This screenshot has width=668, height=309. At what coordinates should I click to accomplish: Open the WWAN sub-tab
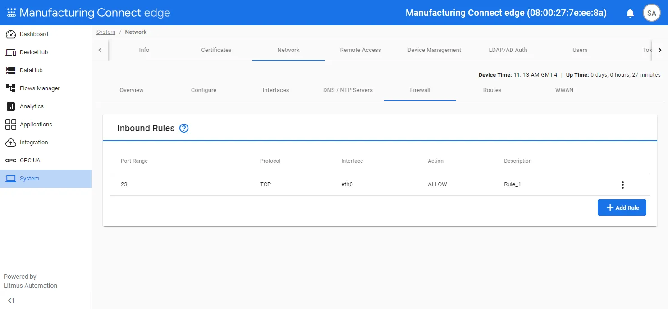[564, 90]
